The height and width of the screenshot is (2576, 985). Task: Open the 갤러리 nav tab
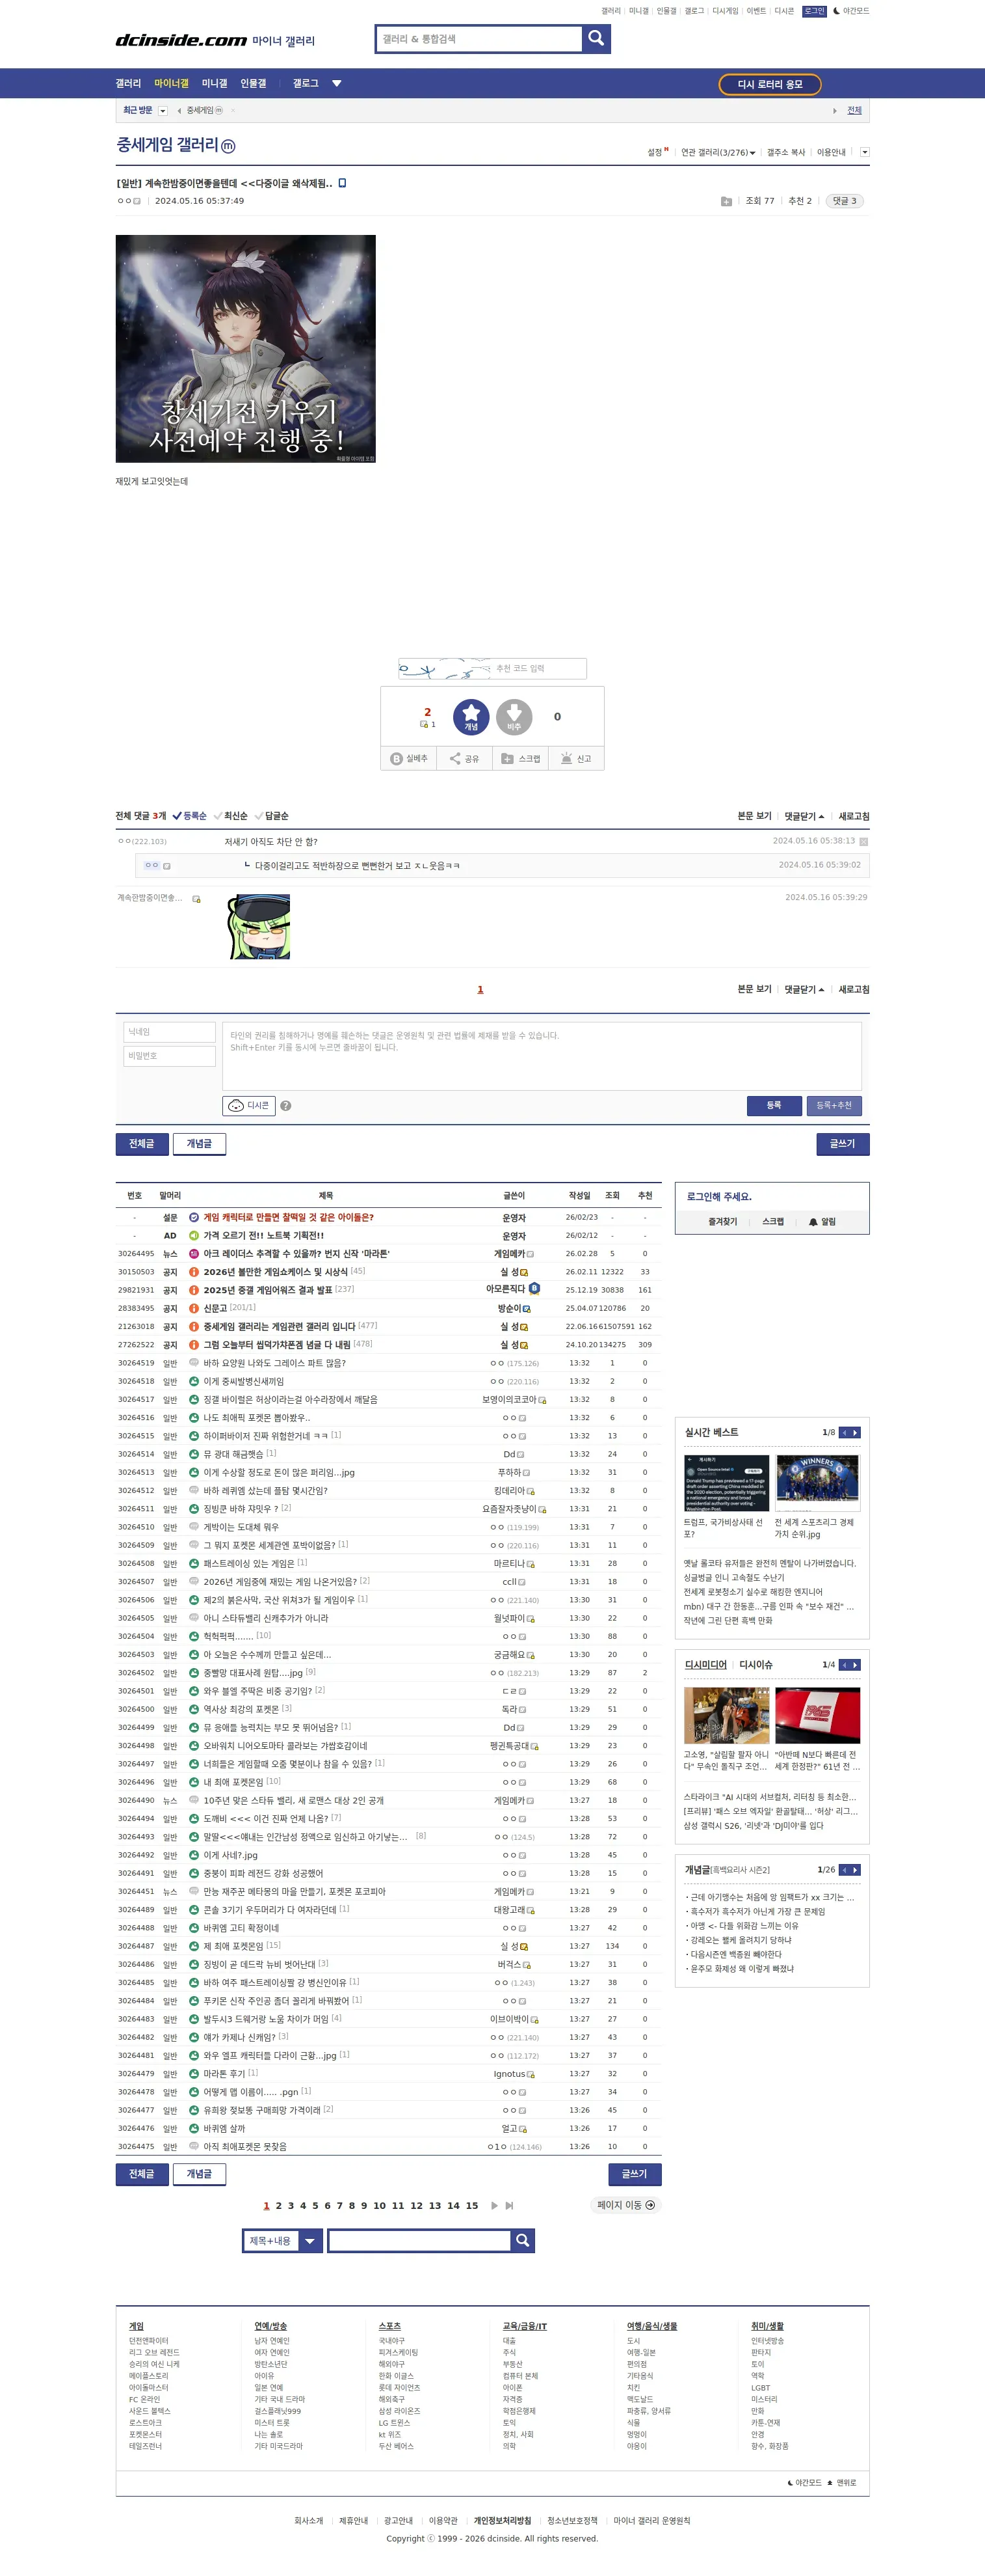128,83
